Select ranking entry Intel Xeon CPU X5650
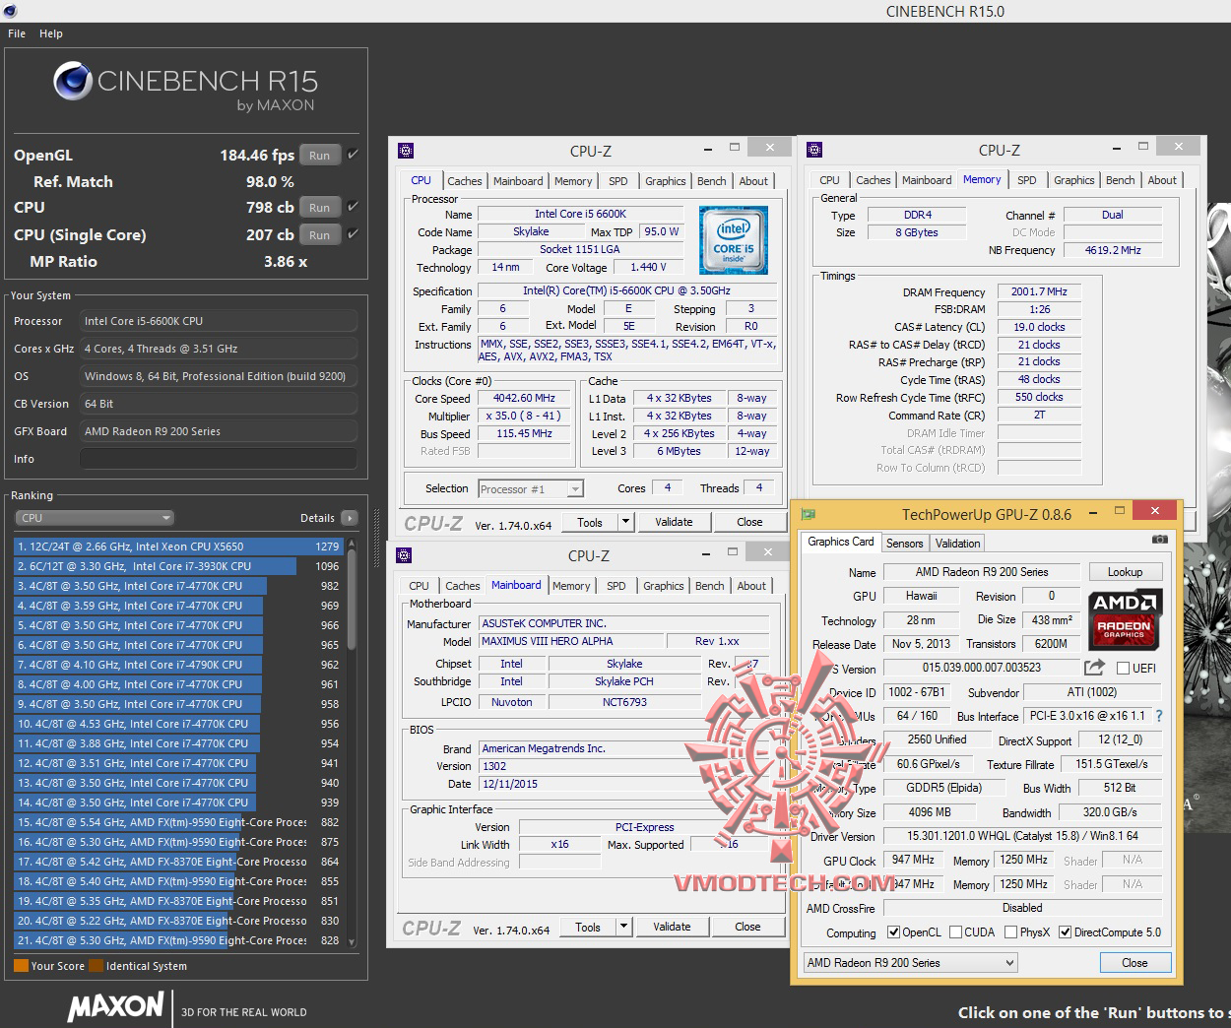The height and width of the screenshot is (1028, 1231). coord(177,546)
